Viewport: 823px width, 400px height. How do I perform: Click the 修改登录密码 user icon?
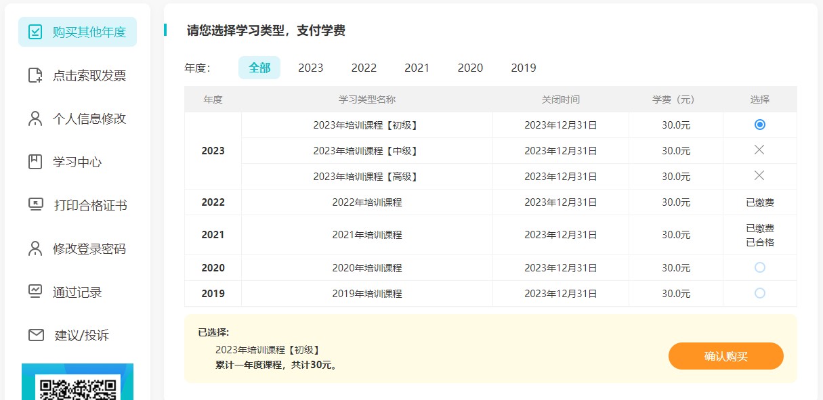34,248
